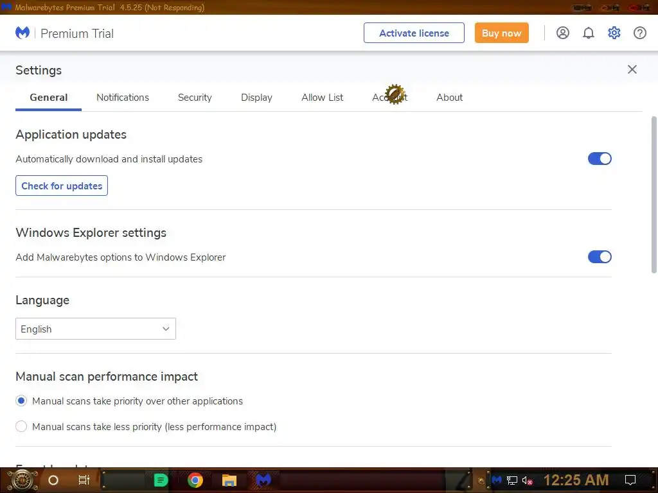Screen dimensions: 658x493
Task: Click the Settings panel title
Action: pyautogui.click(x=39, y=70)
